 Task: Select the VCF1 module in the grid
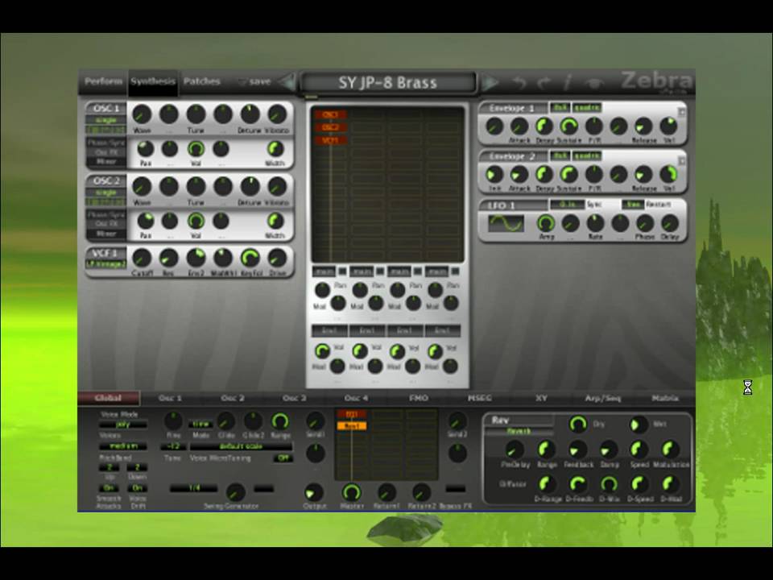click(330, 140)
